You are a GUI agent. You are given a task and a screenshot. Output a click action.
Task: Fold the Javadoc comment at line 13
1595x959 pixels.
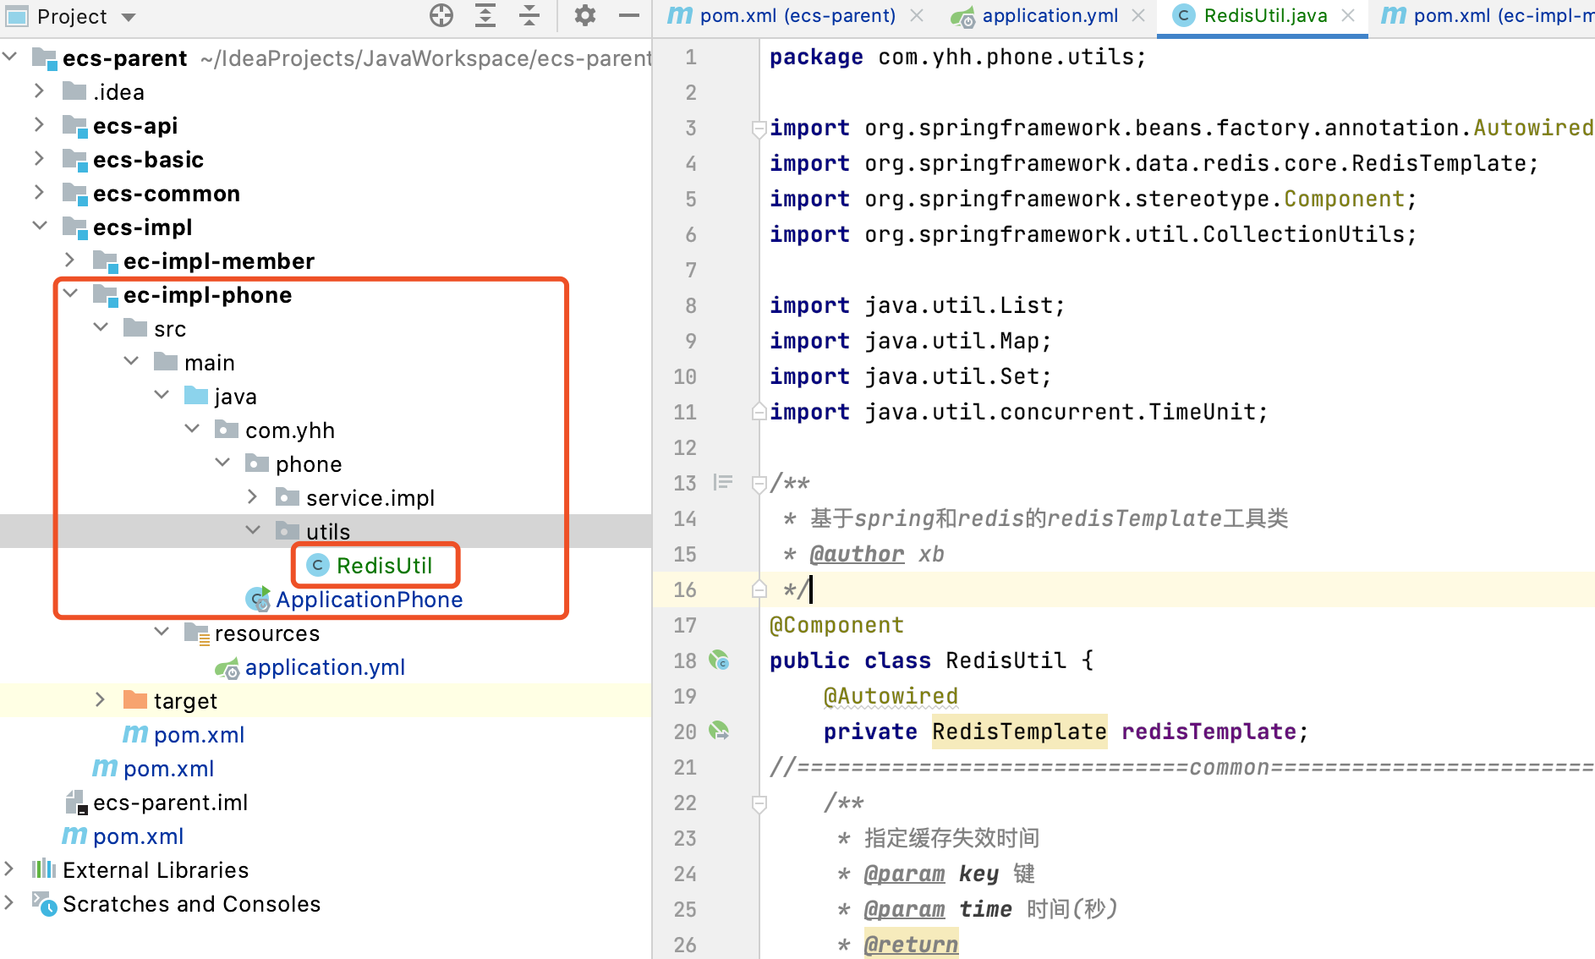coord(759,484)
